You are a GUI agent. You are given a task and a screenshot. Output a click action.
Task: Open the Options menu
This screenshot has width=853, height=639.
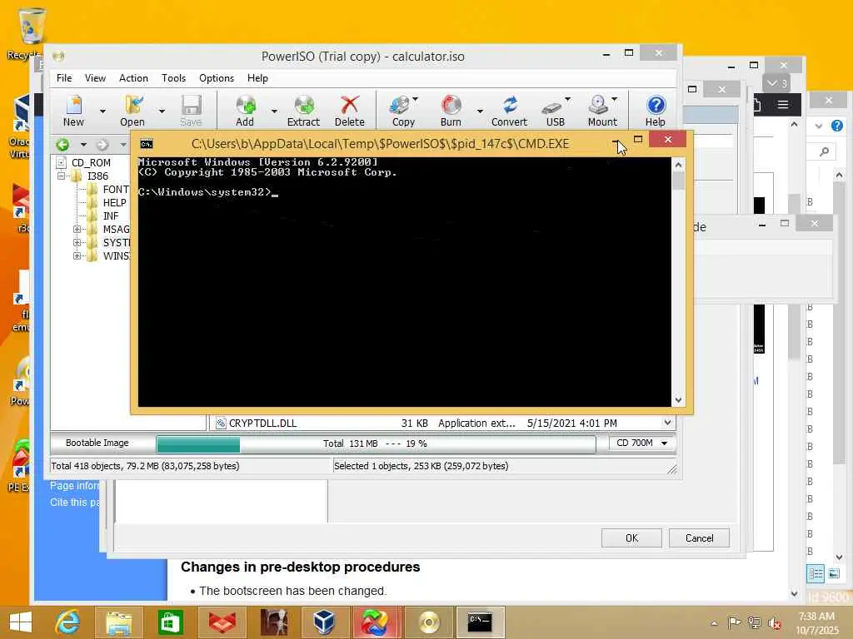[x=217, y=78]
